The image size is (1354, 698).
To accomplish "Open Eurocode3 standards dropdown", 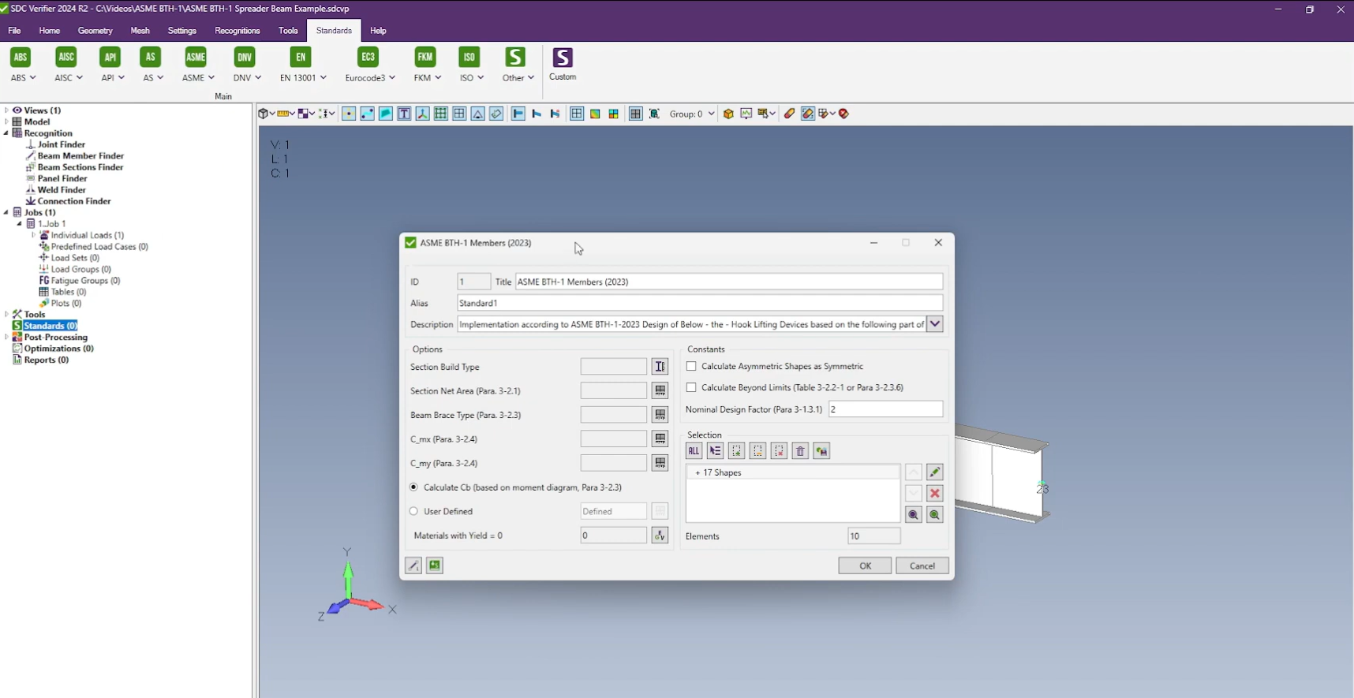I will (x=370, y=65).
